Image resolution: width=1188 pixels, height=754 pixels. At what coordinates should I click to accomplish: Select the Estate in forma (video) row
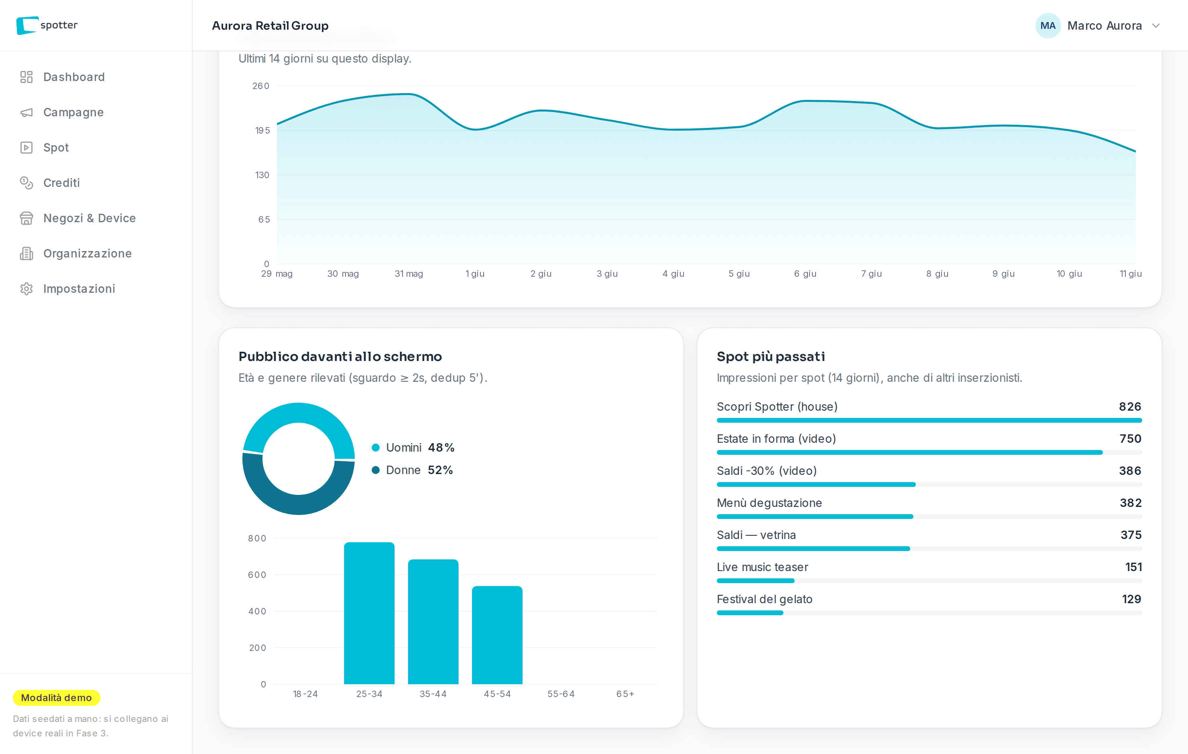pos(929,443)
